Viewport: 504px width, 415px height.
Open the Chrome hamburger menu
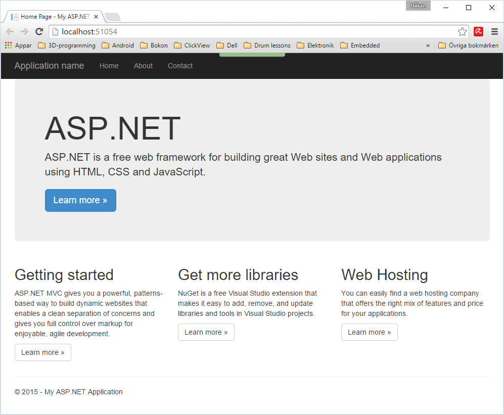495,31
